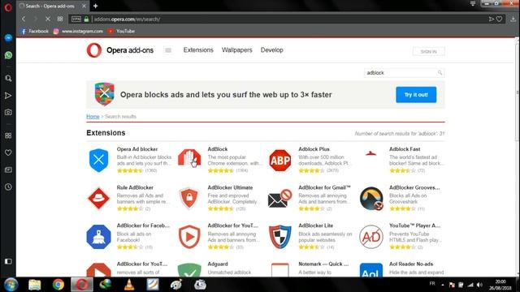The width and height of the screenshot is (520, 292).
Task: Open the Windows Start button
Action: (x=11, y=285)
